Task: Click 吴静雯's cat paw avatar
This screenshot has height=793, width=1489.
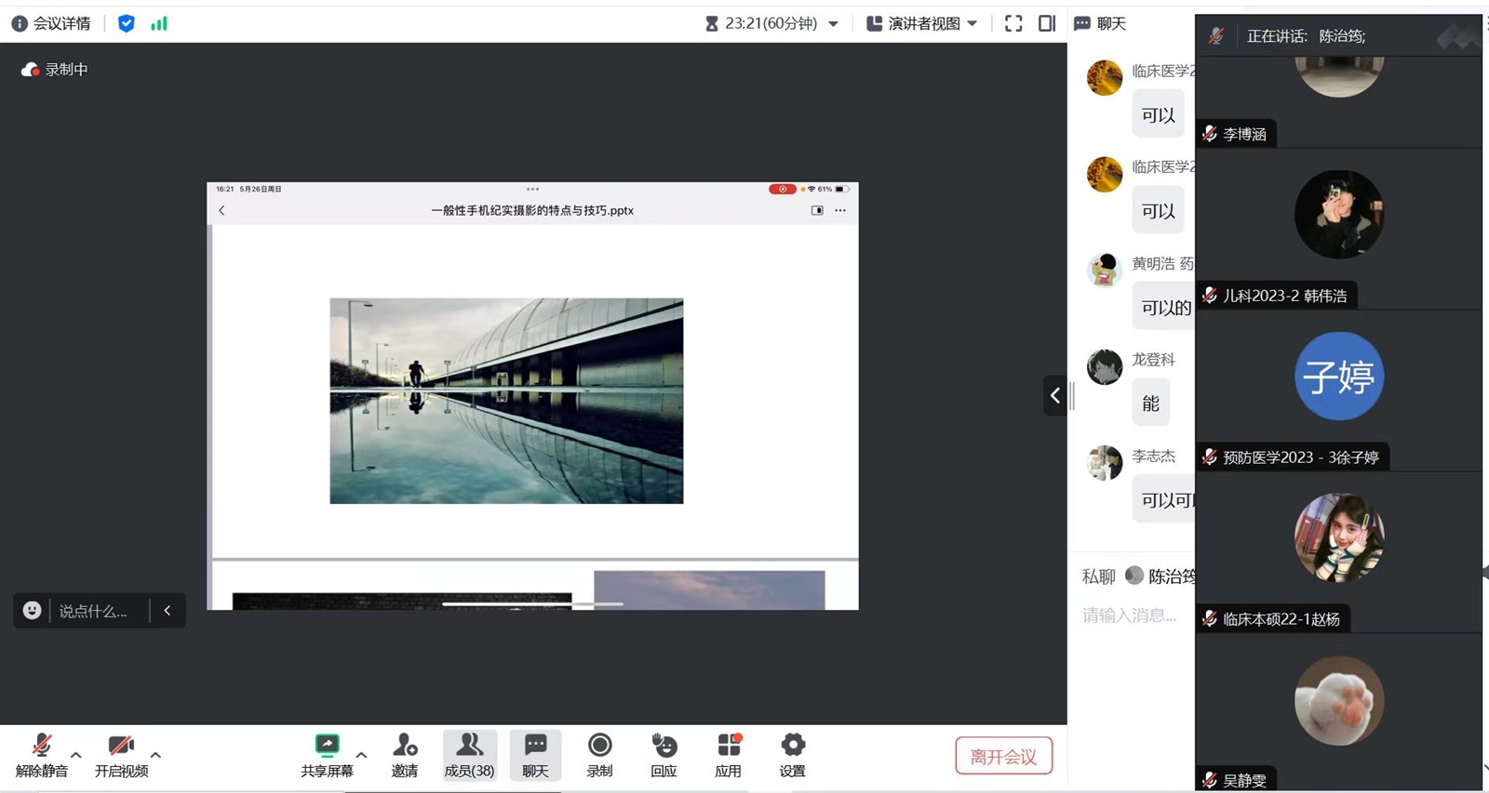Action: [x=1339, y=700]
